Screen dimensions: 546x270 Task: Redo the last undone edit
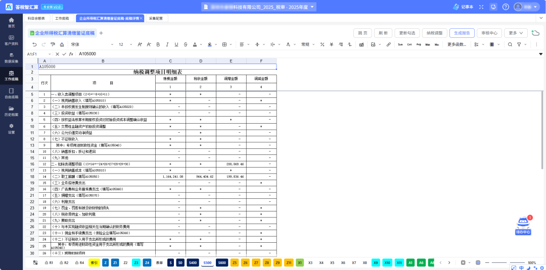coord(43,44)
